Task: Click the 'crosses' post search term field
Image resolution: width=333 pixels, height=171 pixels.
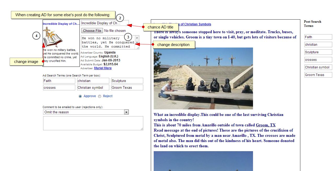Action: pos(318,60)
